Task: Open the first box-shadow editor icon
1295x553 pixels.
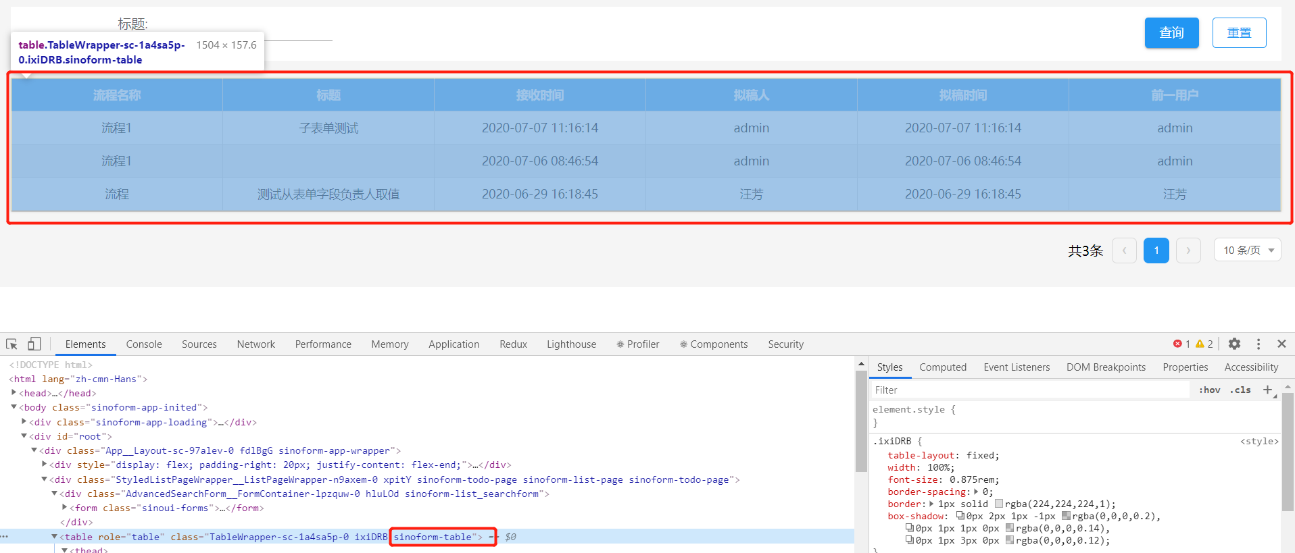Action: 960,516
